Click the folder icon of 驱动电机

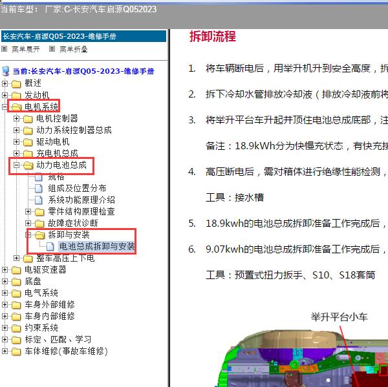[28, 142]
